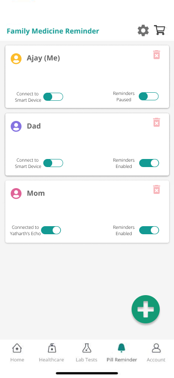Tap the green plus button to add member

145,309
